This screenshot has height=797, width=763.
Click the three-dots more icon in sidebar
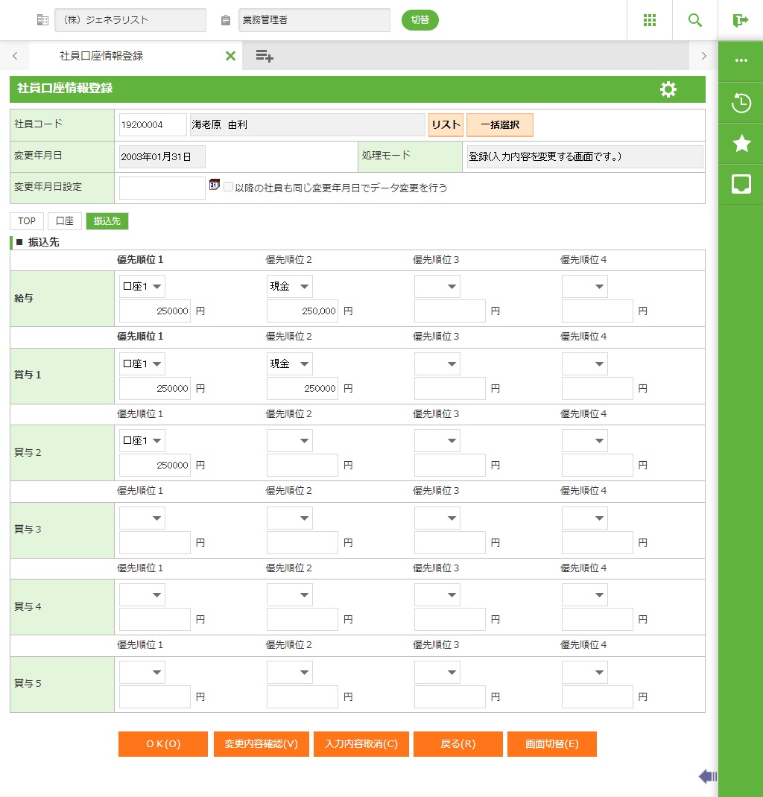[x=741, y=61]
